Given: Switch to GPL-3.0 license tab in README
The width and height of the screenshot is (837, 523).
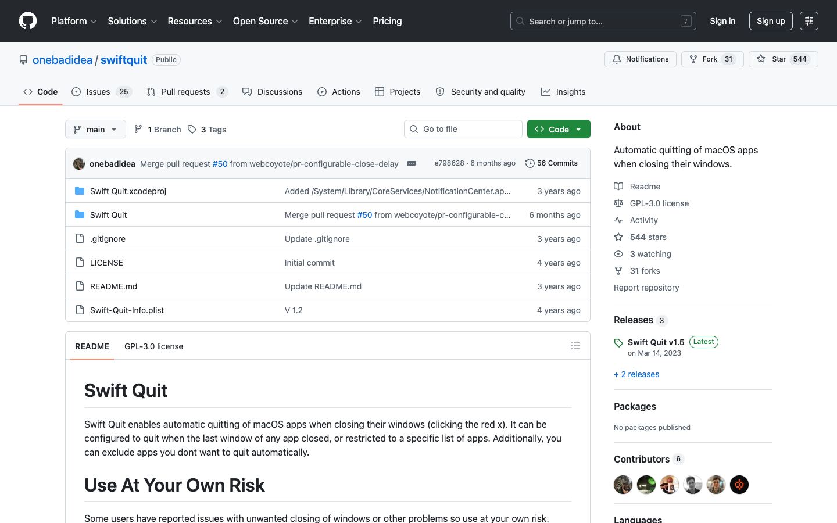Looking at the screenshot, I should click(x=153, y=346).
